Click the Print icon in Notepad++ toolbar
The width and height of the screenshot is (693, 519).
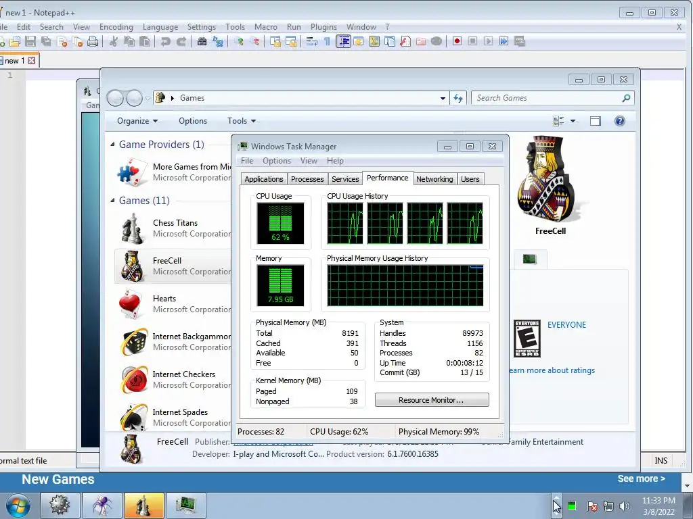pyautogui.click(x=93, y=41)
